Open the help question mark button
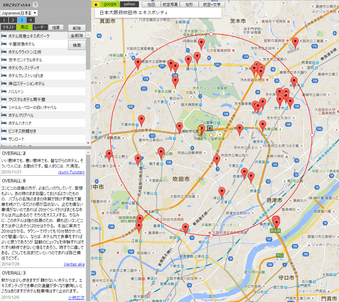 pos(35,5)
